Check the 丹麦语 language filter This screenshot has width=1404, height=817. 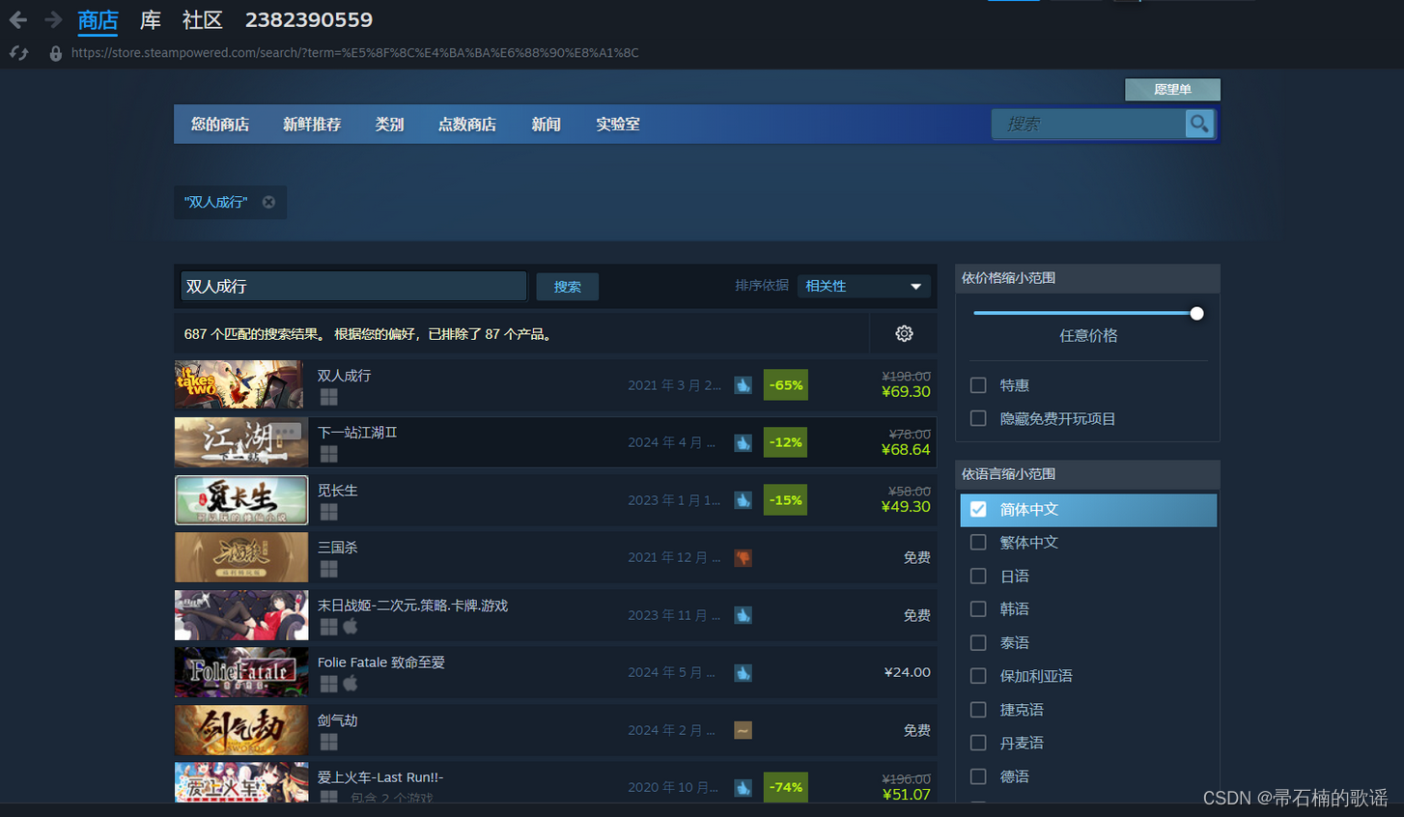coord(978,743)
